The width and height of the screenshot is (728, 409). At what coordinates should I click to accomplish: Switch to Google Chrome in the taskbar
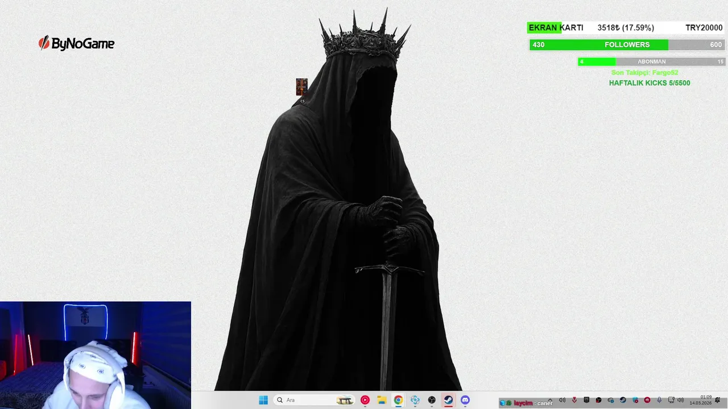pos(398,400)
